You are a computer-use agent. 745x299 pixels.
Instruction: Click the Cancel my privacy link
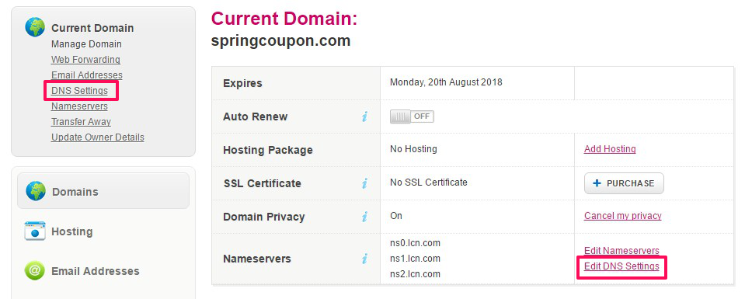coord(623,216)
